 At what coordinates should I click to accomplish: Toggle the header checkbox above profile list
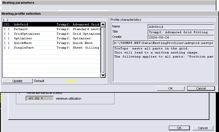(6, 20)
